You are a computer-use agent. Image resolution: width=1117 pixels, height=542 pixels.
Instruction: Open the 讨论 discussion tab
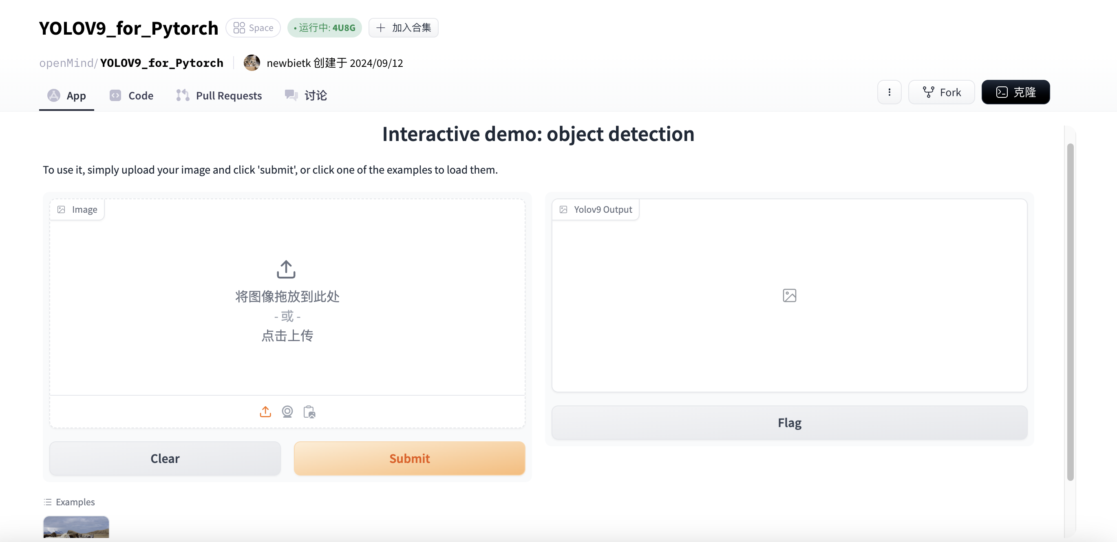306,95
